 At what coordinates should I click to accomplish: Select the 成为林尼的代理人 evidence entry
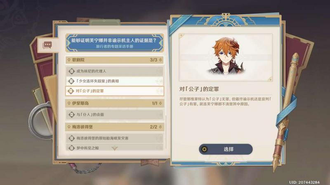pos(115,71)
